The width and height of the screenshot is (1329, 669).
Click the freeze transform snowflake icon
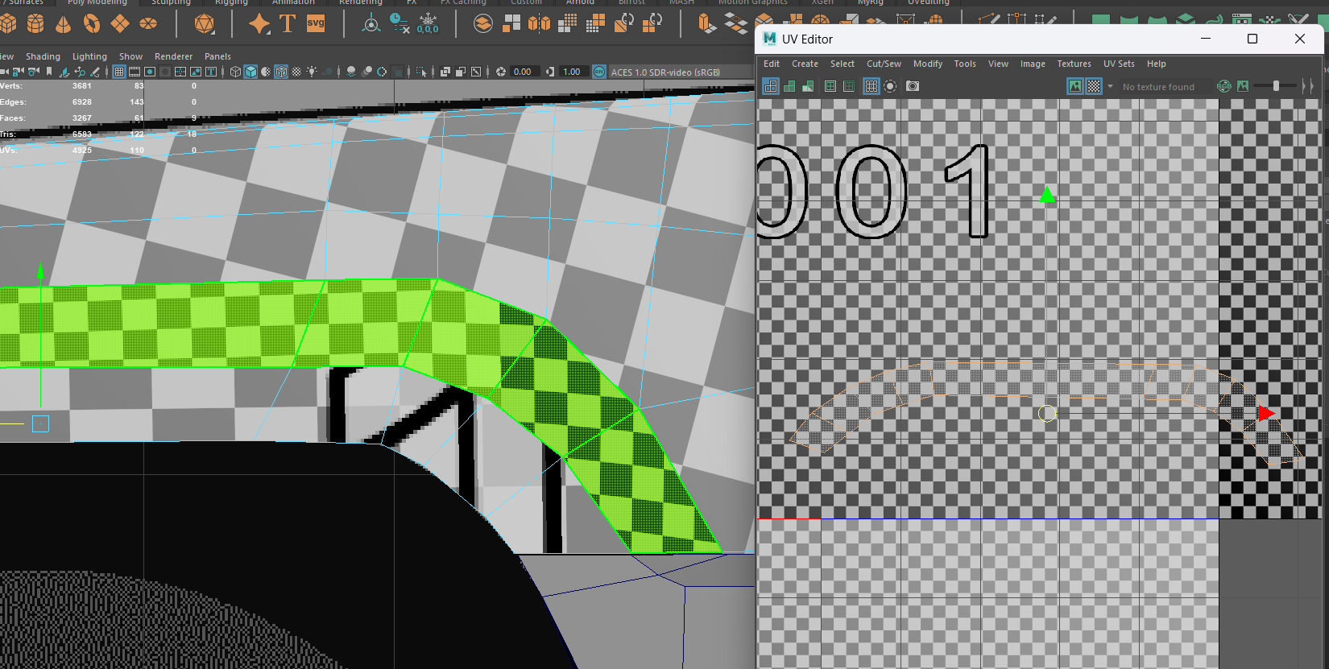click(x=428, y=23)
